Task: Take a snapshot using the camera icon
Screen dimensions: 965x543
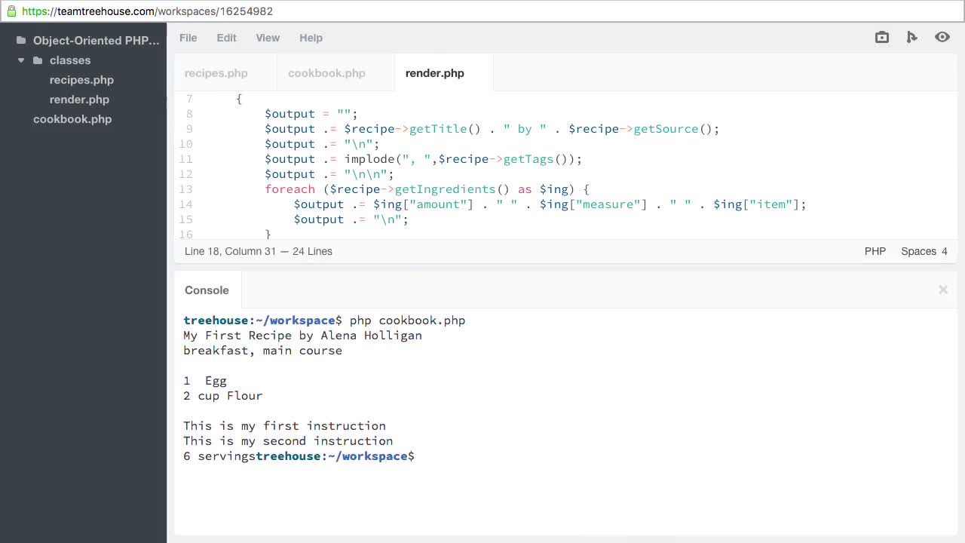Action: pyautogui.click(x=881, y=37)
